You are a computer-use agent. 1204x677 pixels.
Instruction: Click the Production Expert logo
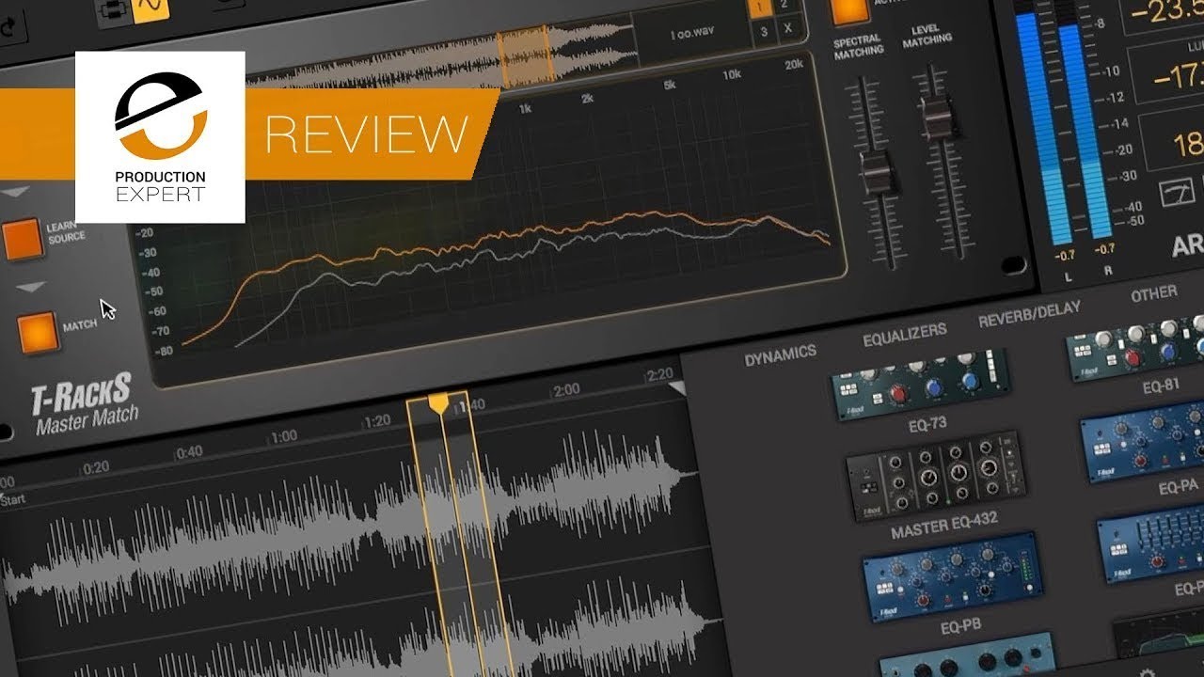pos(160,136)
